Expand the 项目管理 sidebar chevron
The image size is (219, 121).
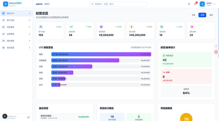coord(30,27)
